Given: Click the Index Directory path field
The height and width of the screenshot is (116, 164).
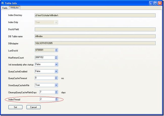Looking at the screenshot, I should tap(95, 15).
